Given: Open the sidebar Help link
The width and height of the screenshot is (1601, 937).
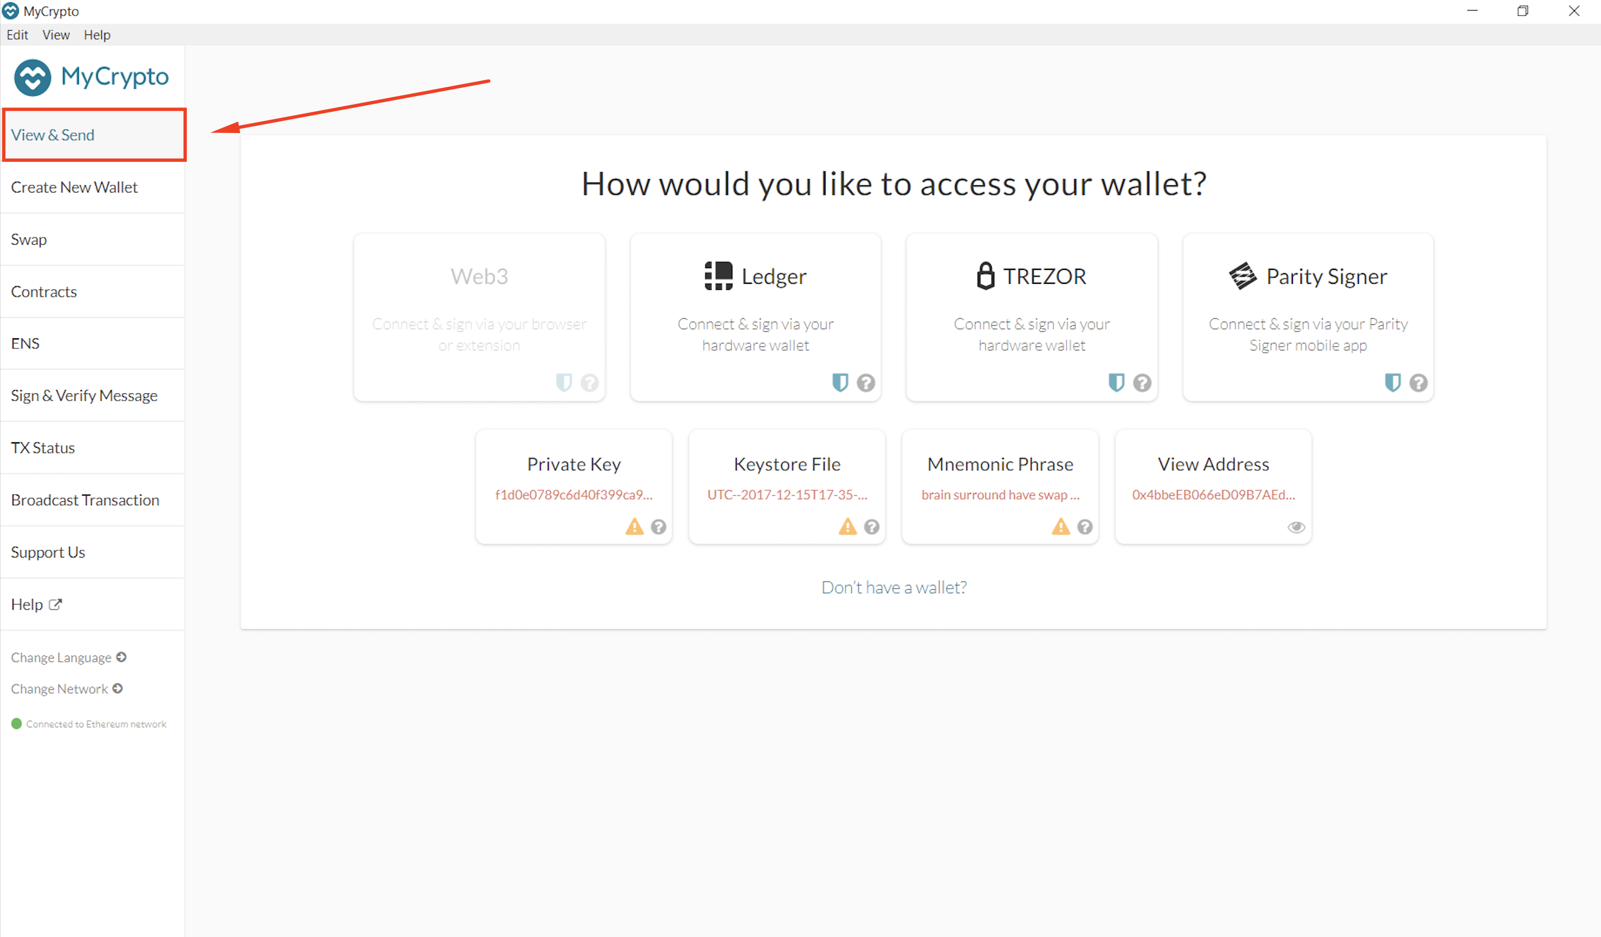Looking at the screenshot, I should 93,604.
